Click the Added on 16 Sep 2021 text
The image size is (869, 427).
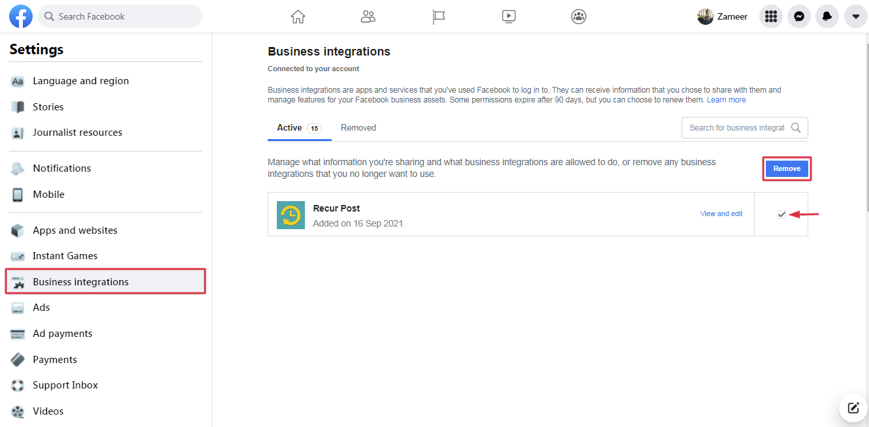358,223
